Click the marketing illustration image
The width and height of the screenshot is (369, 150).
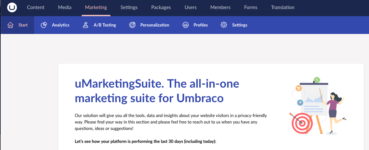(318, 106)
